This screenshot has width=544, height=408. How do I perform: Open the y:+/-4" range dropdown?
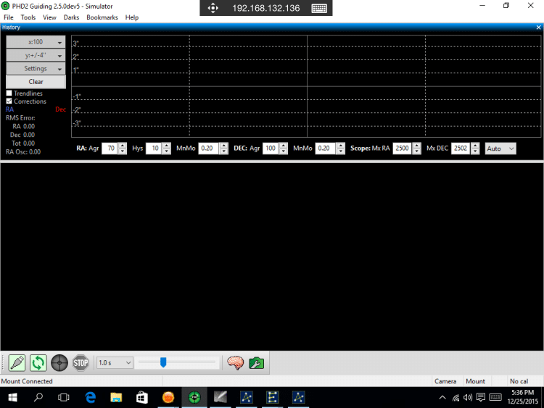pos(36,55)
